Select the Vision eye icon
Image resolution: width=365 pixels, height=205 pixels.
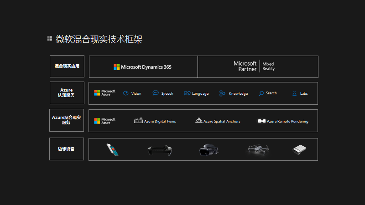tap(126, 93)
